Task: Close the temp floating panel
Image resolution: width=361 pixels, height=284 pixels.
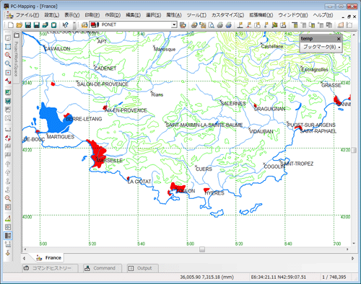Action: click(339, 39)
